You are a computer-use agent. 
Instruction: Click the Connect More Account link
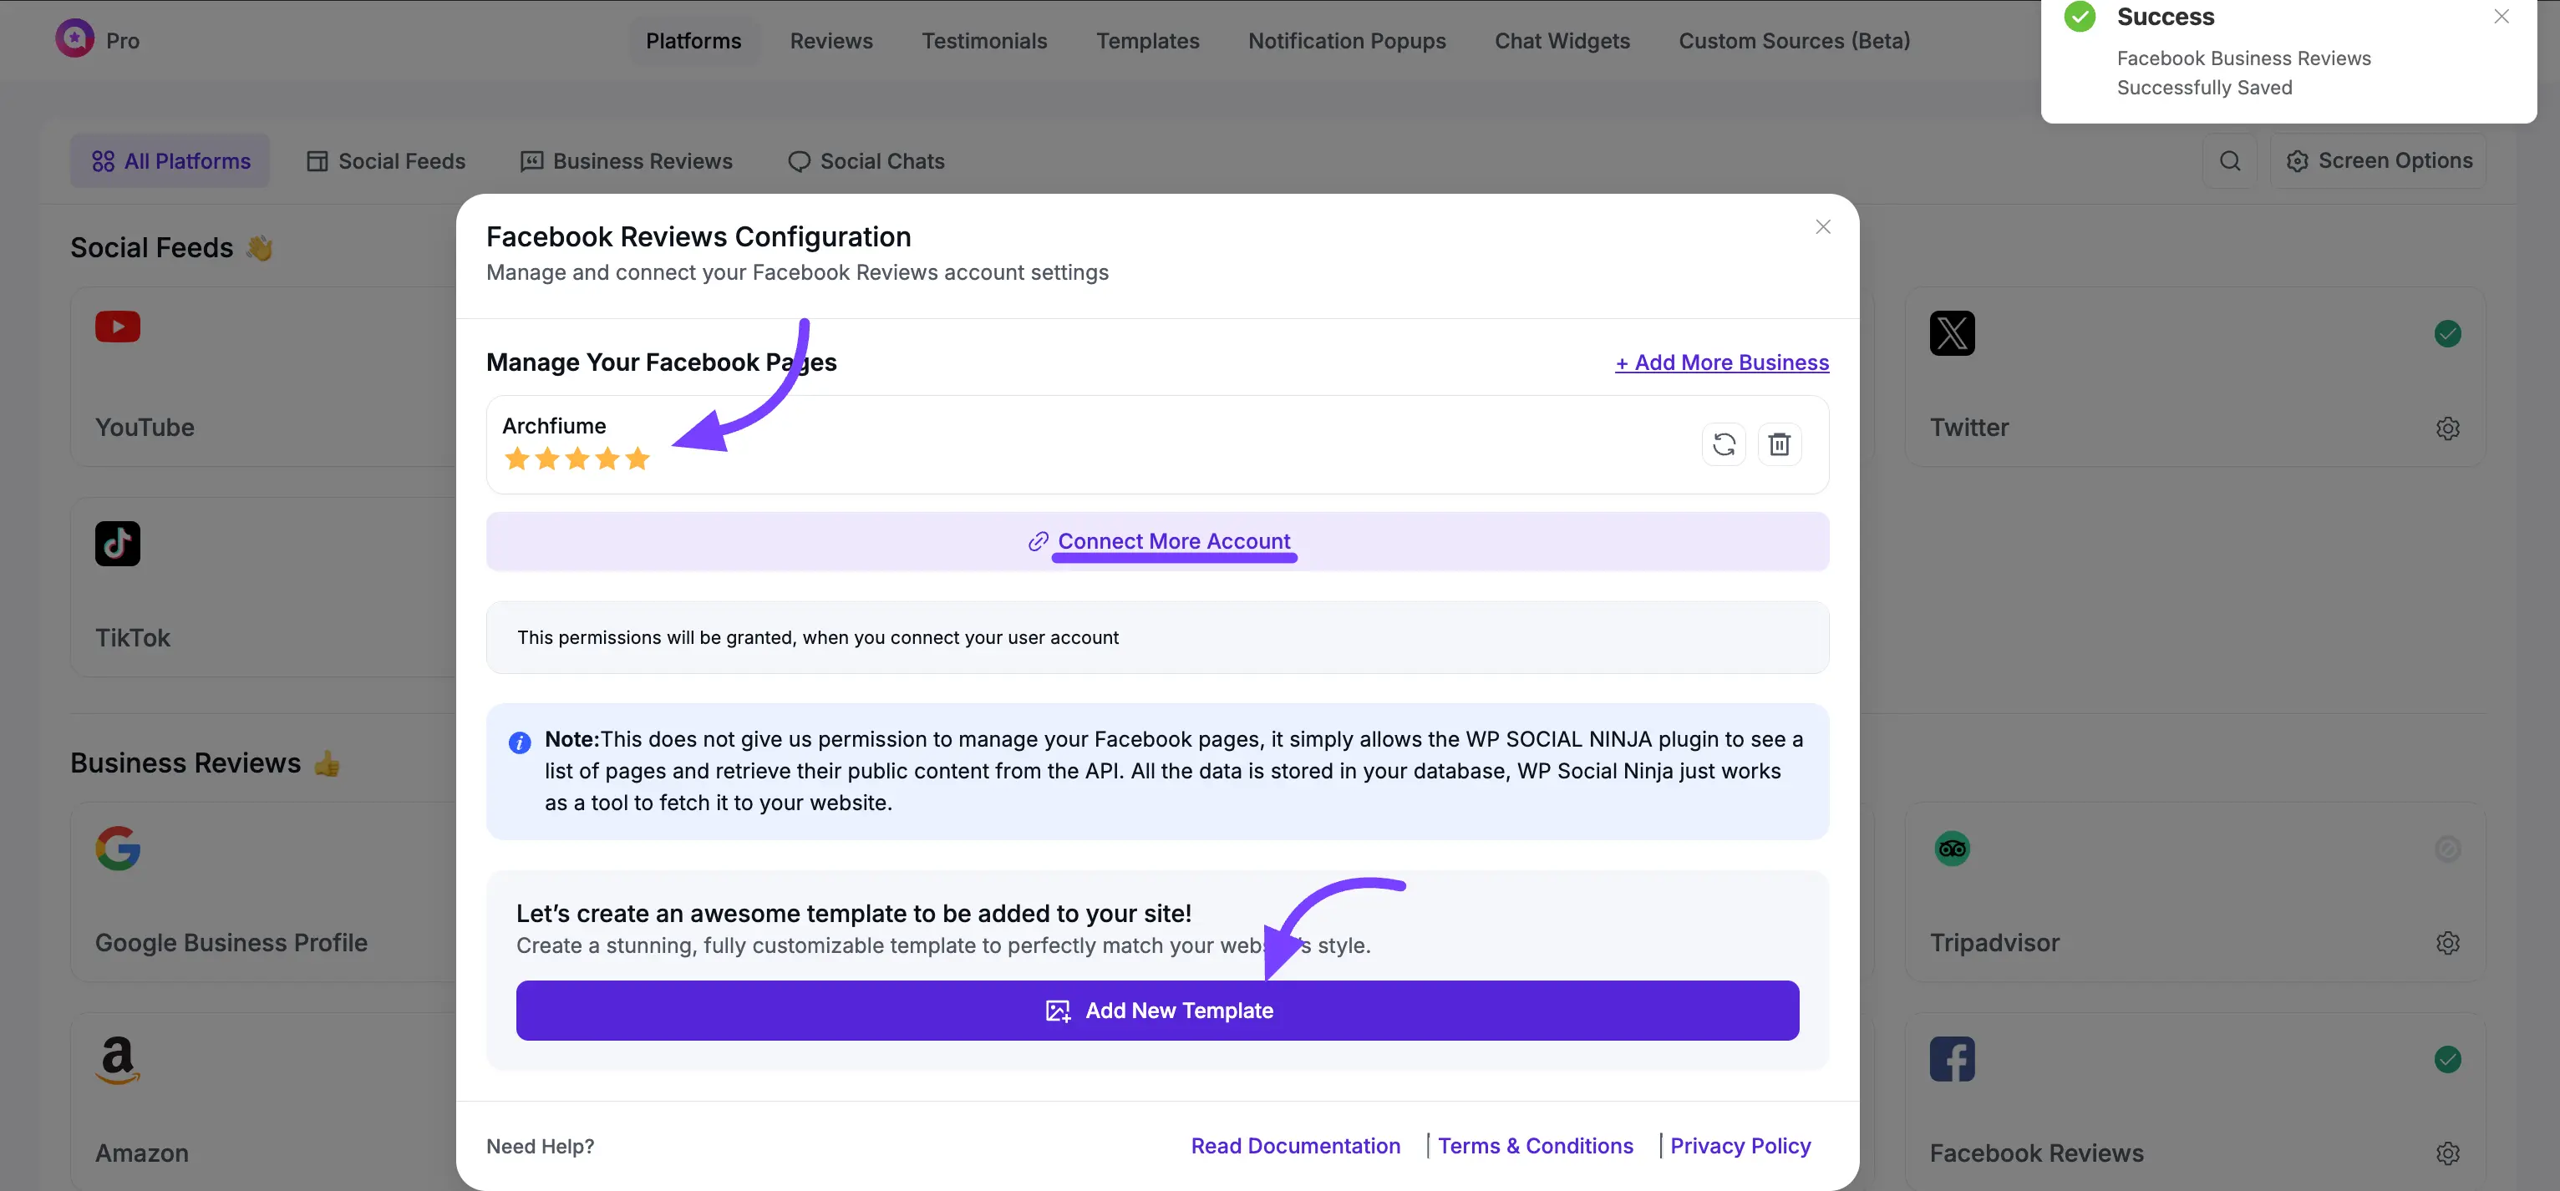[1173, 541]
